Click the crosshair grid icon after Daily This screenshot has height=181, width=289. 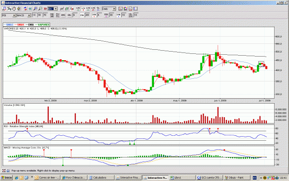click(121, 9)
